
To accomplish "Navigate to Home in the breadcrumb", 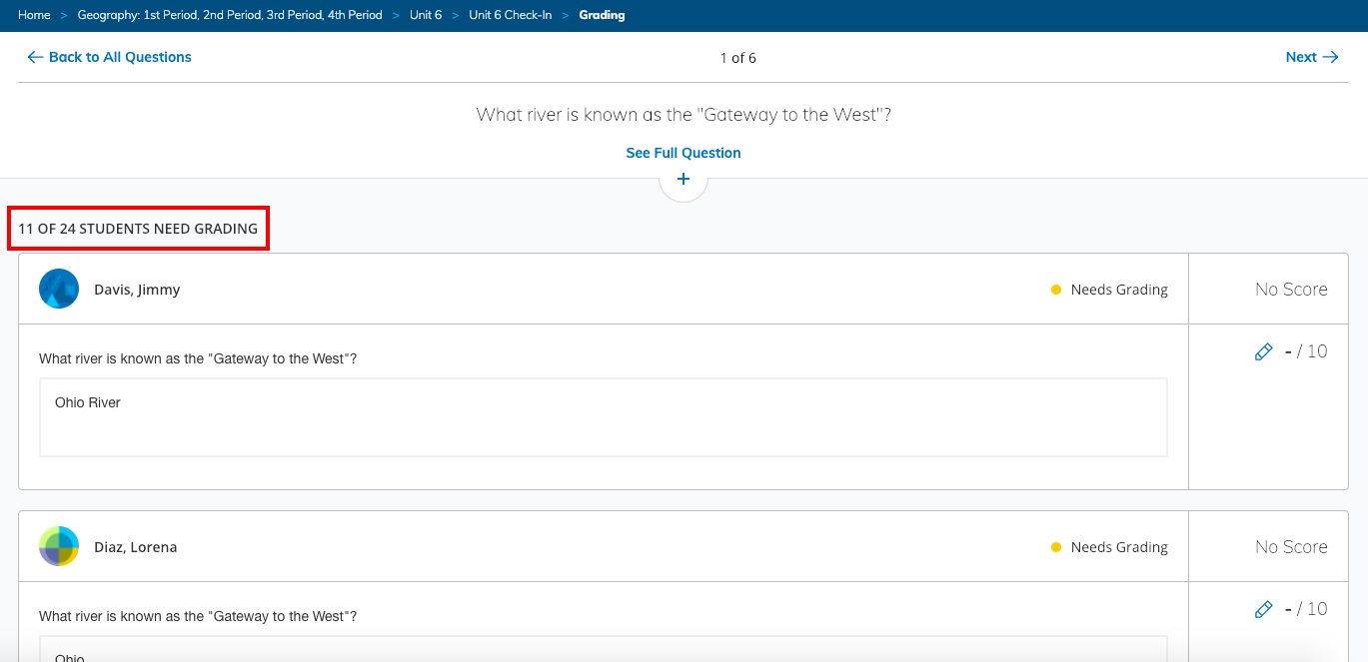I will pyautogui.click(x=34, y=15).
